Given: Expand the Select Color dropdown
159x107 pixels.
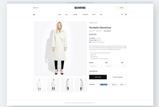Looking at the screenshot, I should 96,66.
